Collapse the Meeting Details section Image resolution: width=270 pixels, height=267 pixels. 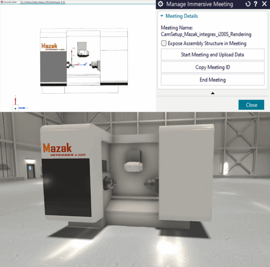click(x=162, y=16)
